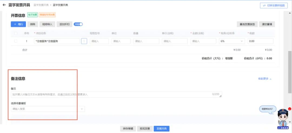
Task: Click into the 备注 remarks text area
Action: 116,94
